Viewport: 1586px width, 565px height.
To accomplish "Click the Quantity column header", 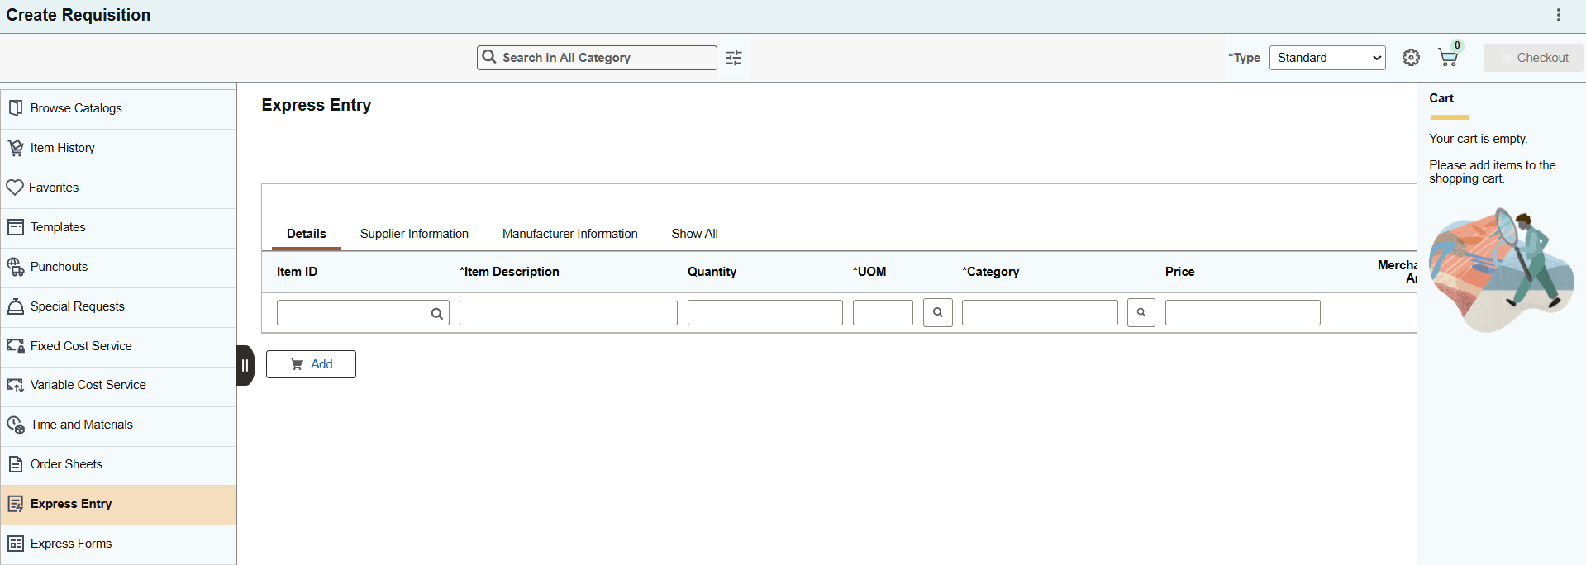I will point(712,272).
